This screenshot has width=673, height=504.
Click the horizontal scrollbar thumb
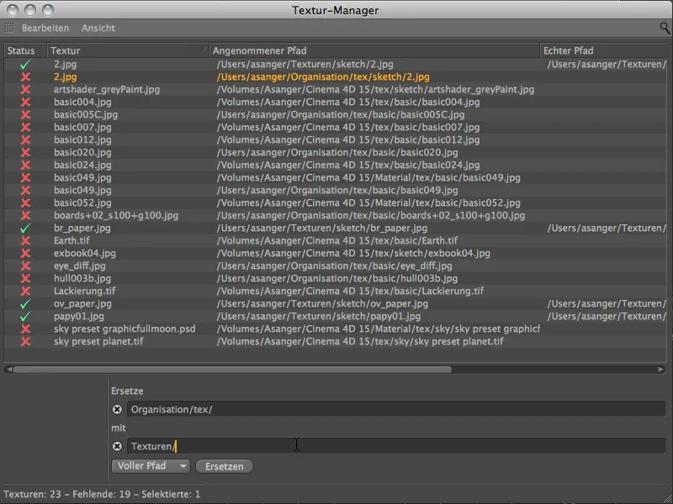click(x=232, y=370)
